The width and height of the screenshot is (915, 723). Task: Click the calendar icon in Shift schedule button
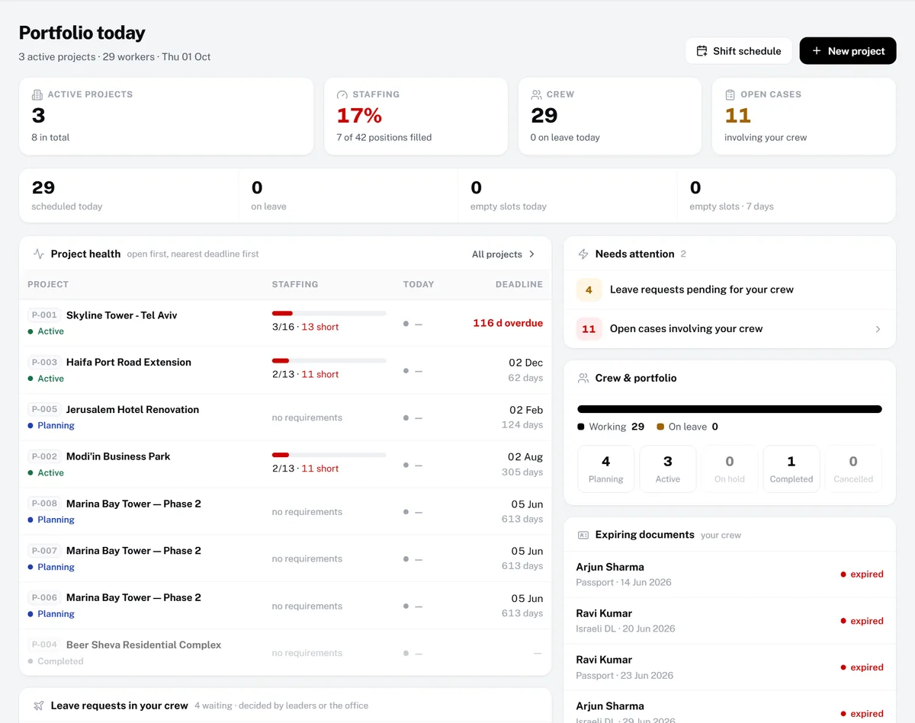click(x=701, y=51)
